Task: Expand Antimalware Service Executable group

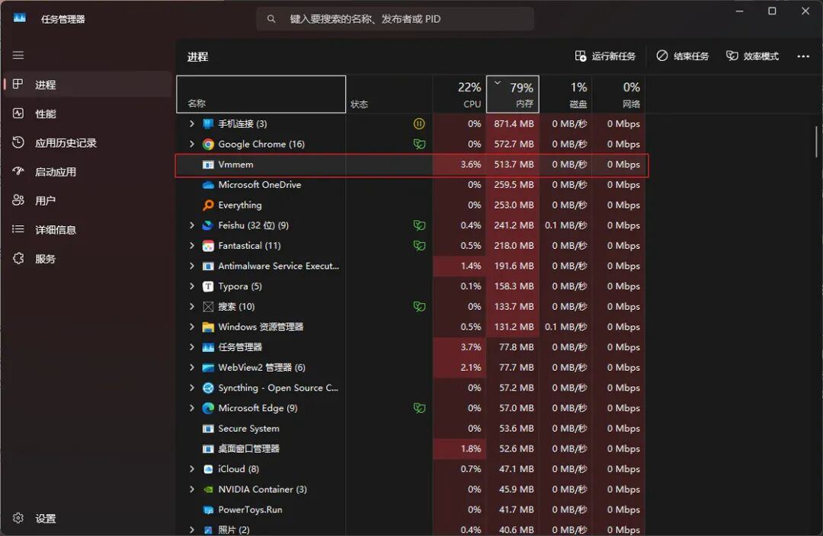Action: click(192, 266)
